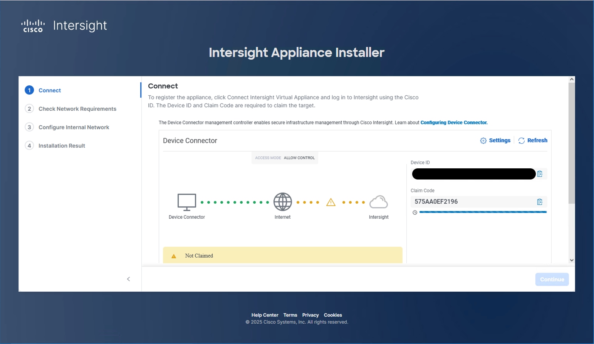Click the Cisco Systems copyright notice
The height and width of the screenshot is (344, 594).
(x=297, y=322)
